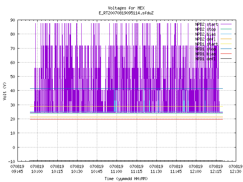
Task: Click the 'NPD2 bias' legend label
Action: pos(205,34)
